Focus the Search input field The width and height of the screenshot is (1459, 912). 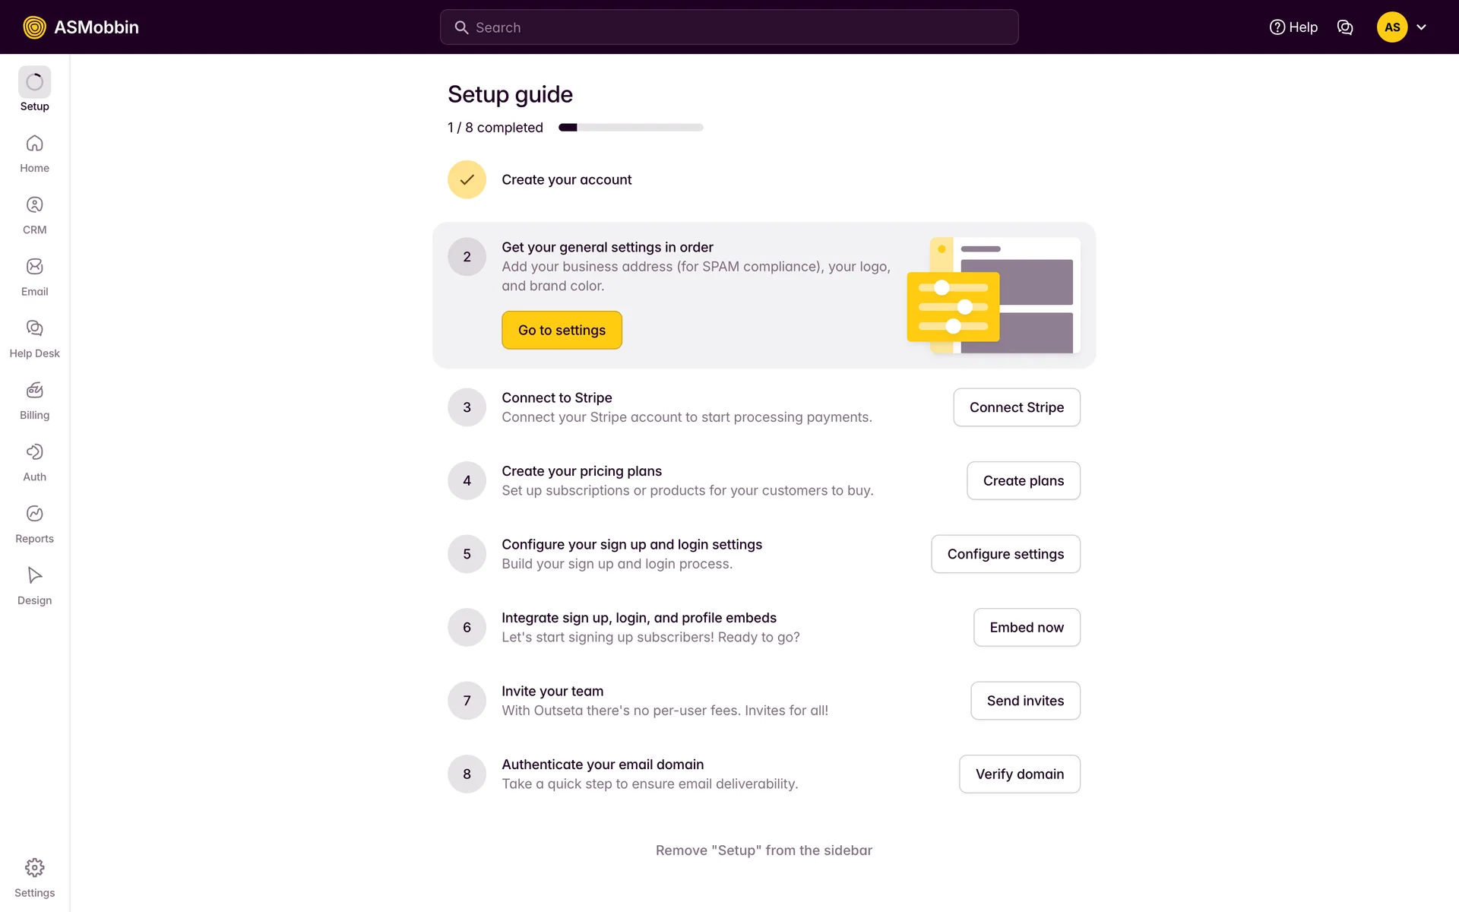tap(729, 27)
